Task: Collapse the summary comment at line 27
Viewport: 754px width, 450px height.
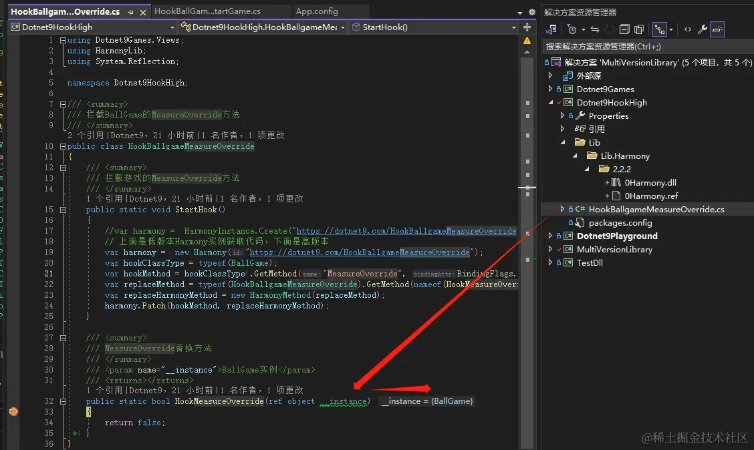Action: (x=63, y=338)
